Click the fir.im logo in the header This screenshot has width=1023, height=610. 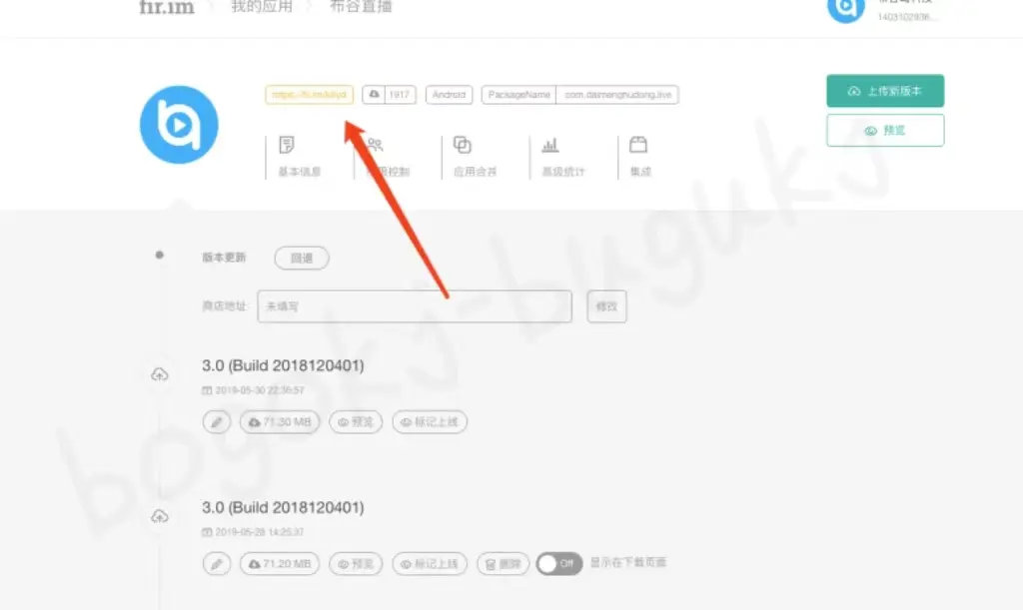pyautogui.click(x=167, y=7)
